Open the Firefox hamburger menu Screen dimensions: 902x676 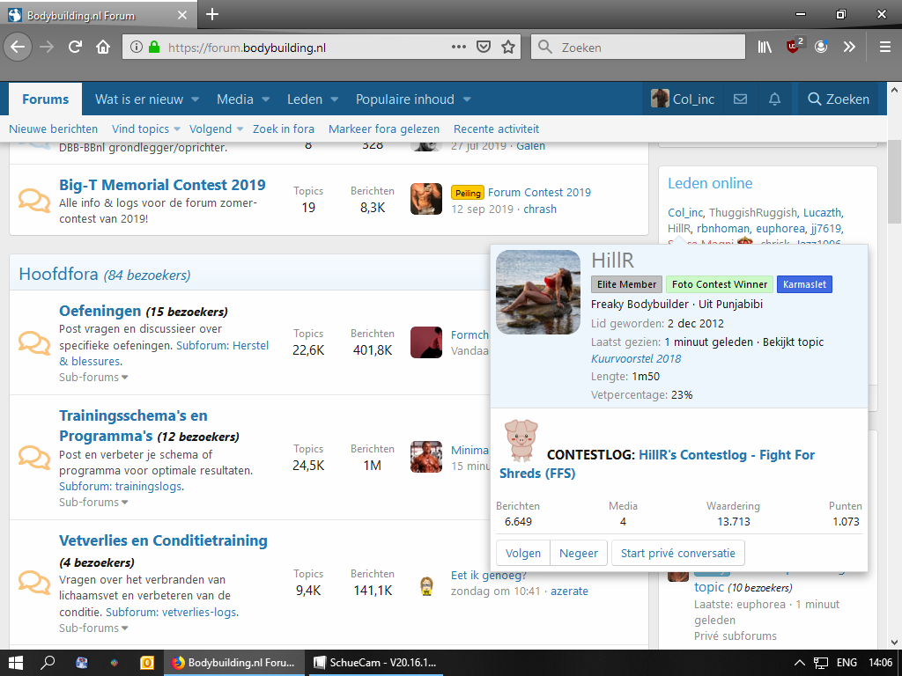pyautogui.click(x=884, y=47)
